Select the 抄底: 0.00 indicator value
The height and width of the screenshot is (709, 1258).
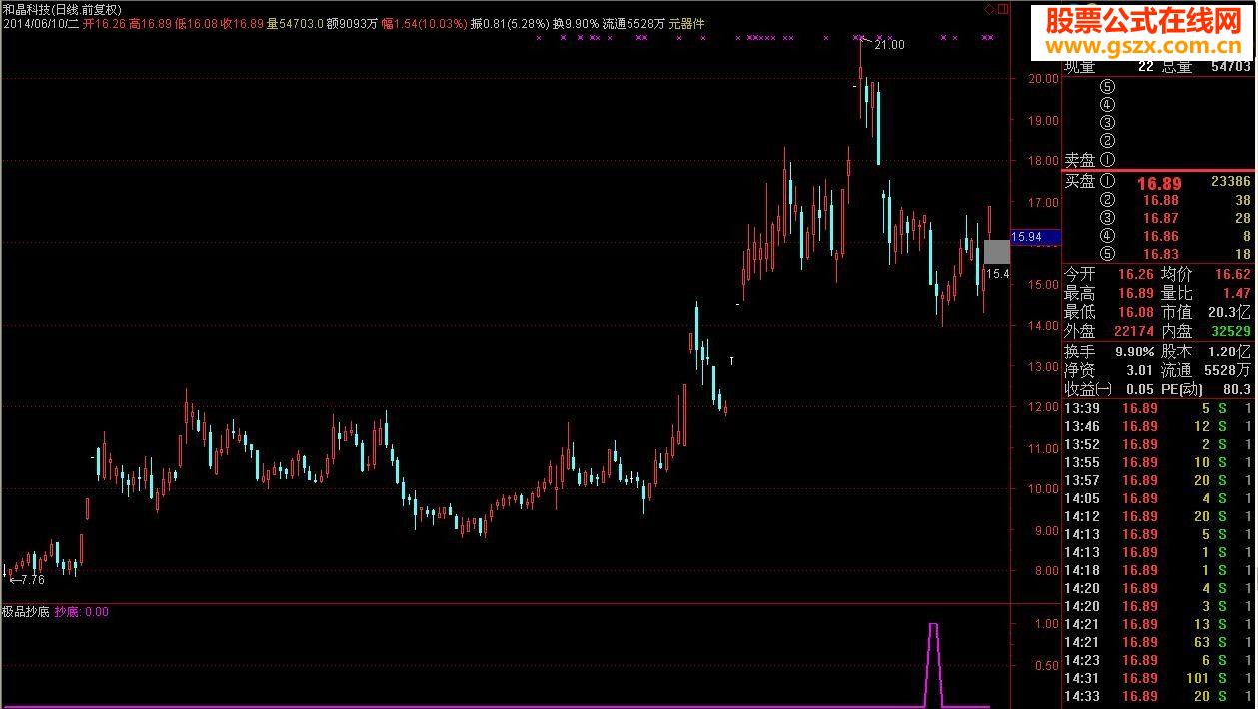pos(82,612)
